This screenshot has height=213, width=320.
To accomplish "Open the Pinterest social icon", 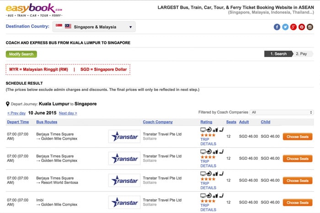I will click(302, 27).
